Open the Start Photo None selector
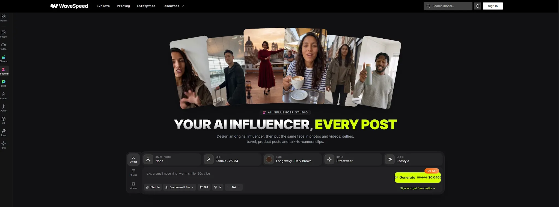The height and width of the screenshot is (207, 559). 172,159
